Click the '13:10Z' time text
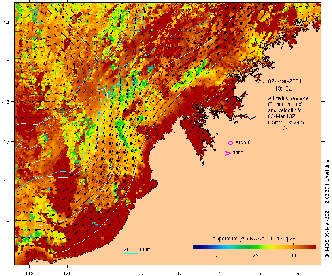 click(283, 88)
